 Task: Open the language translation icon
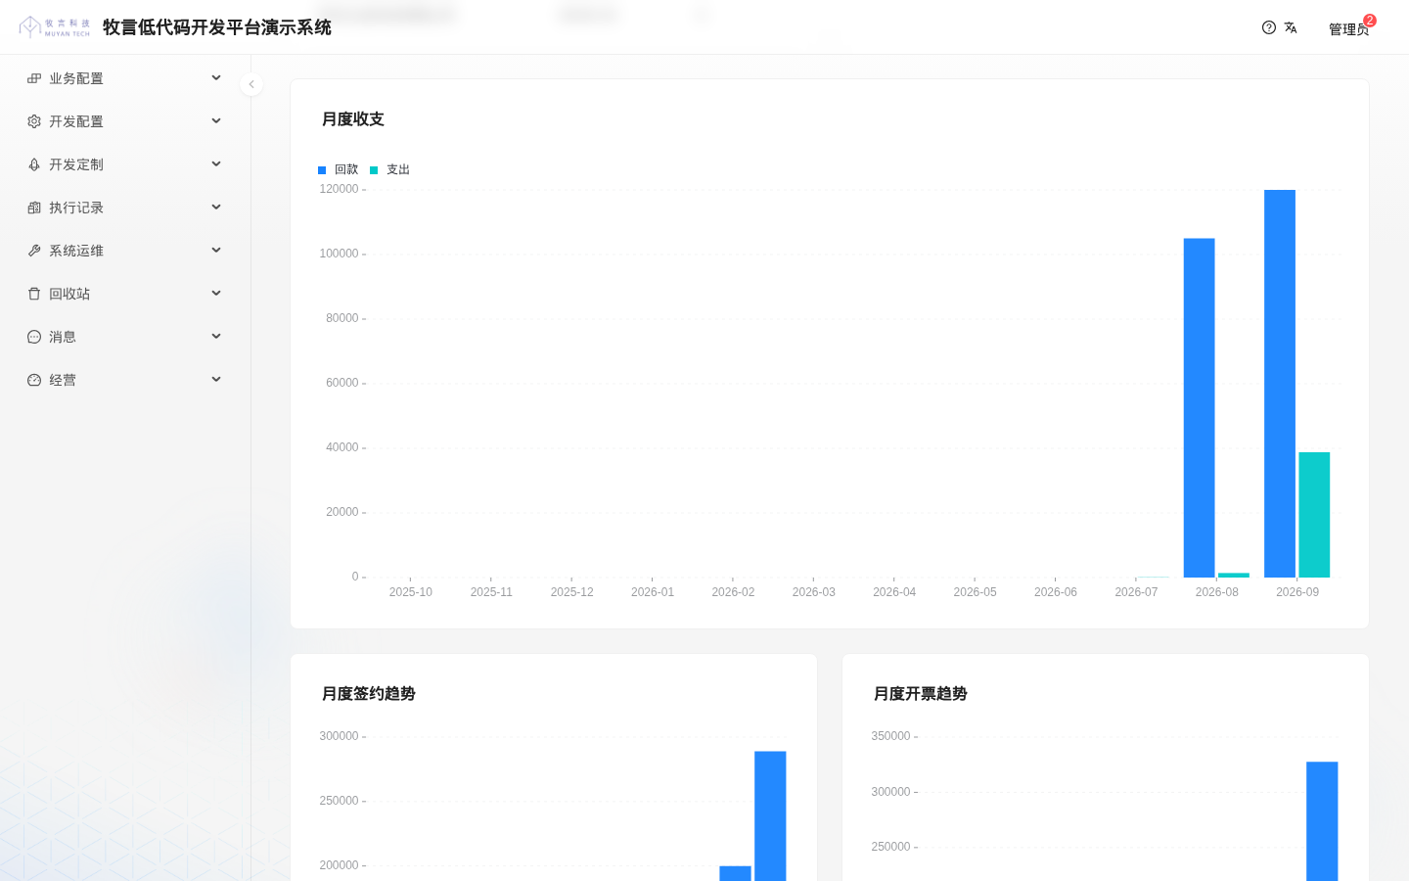[x=1291, y=27]
